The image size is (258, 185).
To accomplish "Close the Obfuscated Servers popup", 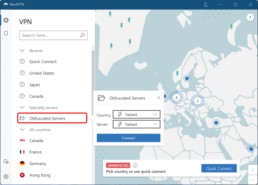I will click(x=159, y=98).
